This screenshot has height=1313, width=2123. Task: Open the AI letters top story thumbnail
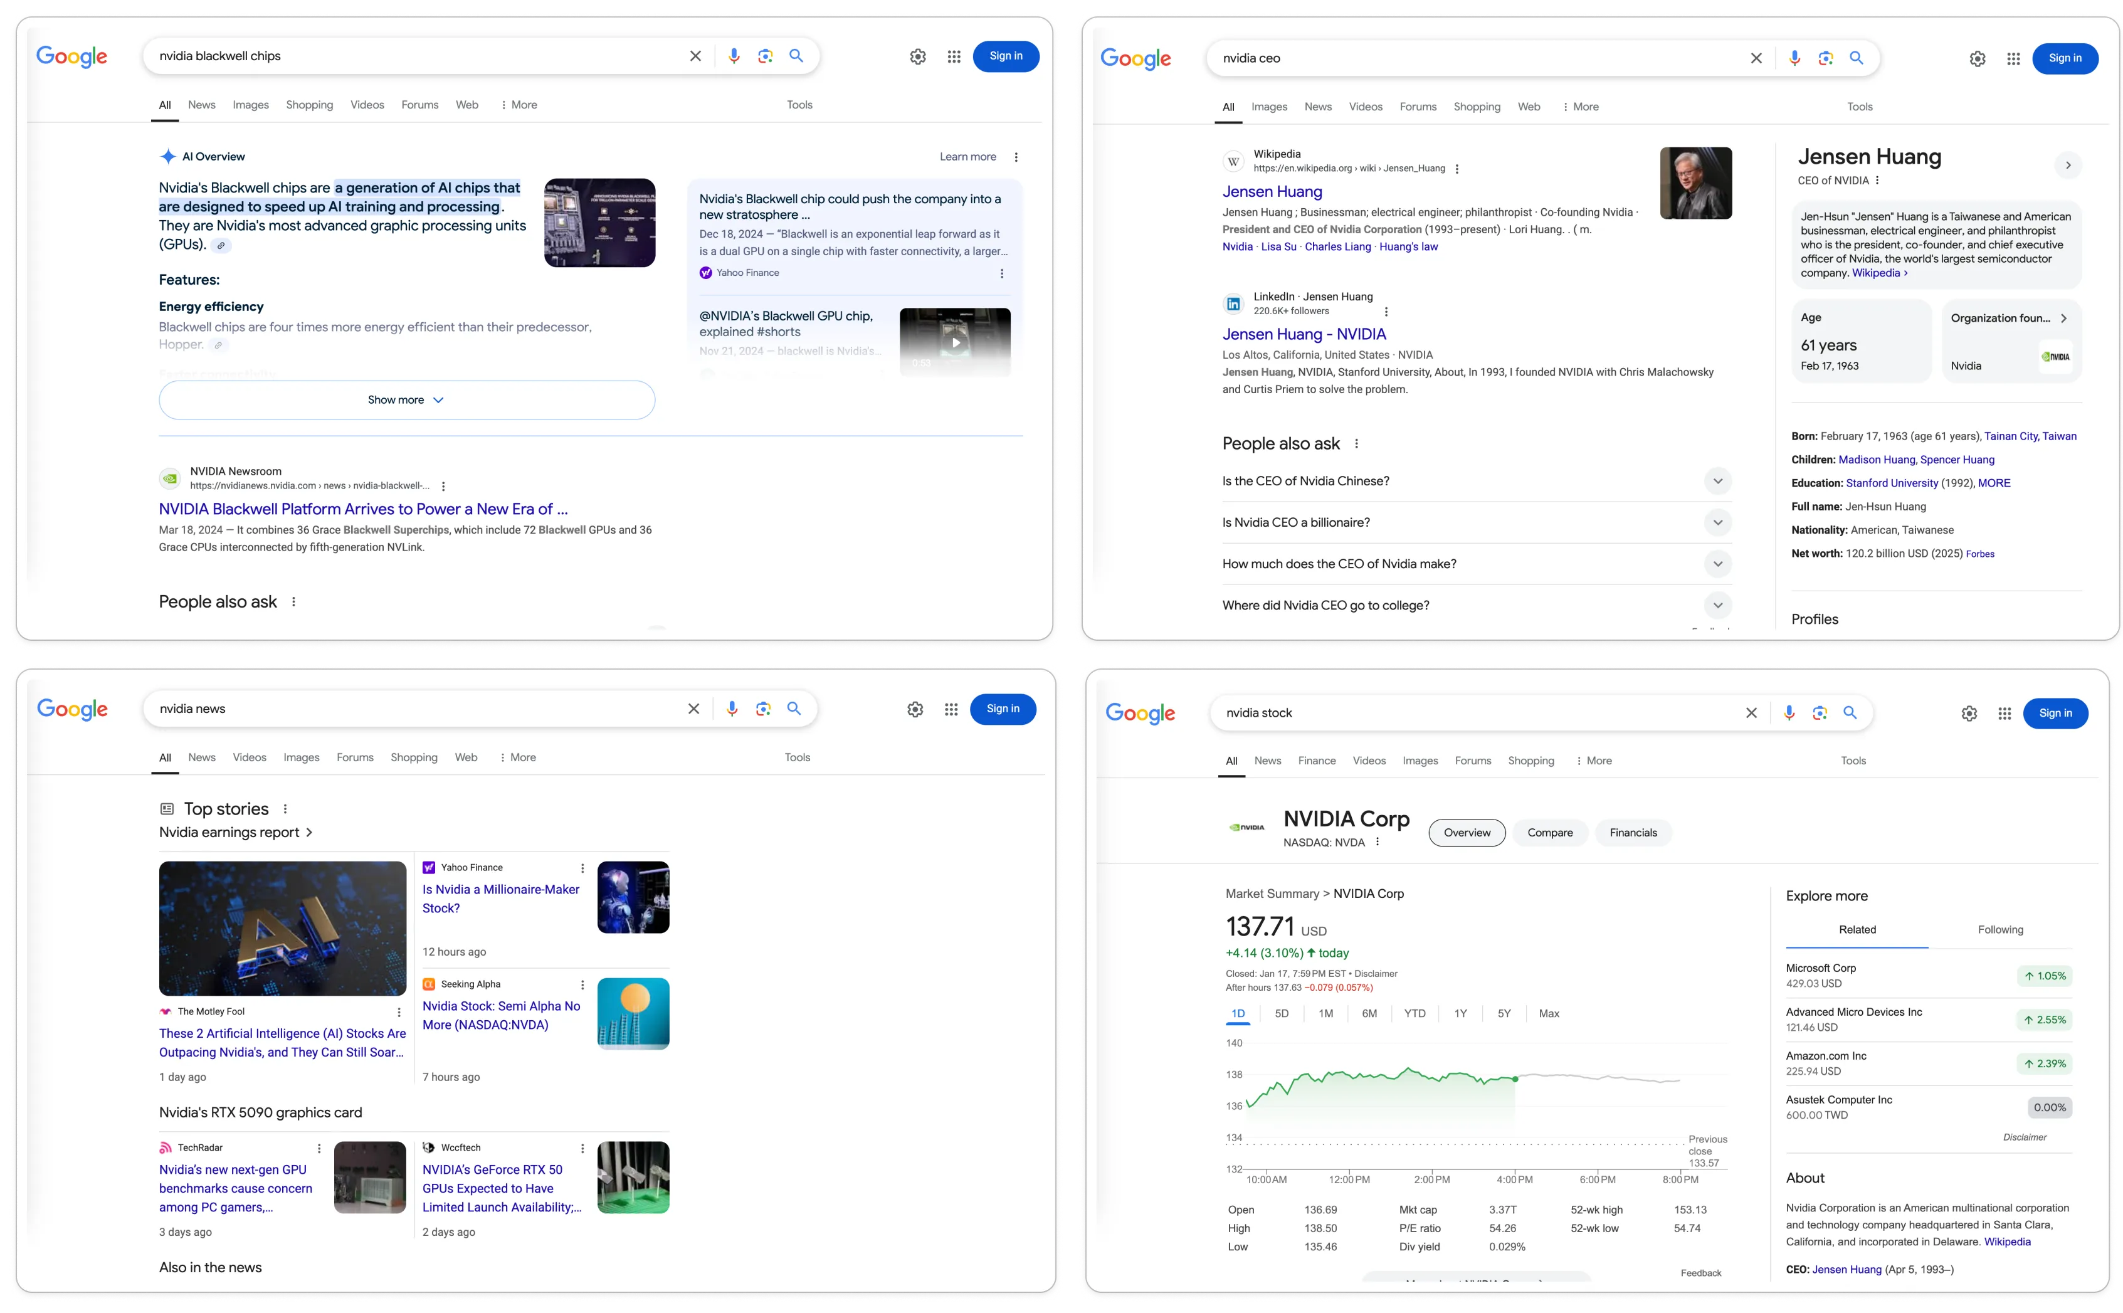tap(282, 928)
